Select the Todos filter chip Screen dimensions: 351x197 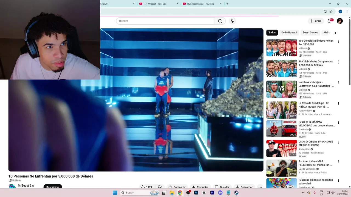click(272, 33)
